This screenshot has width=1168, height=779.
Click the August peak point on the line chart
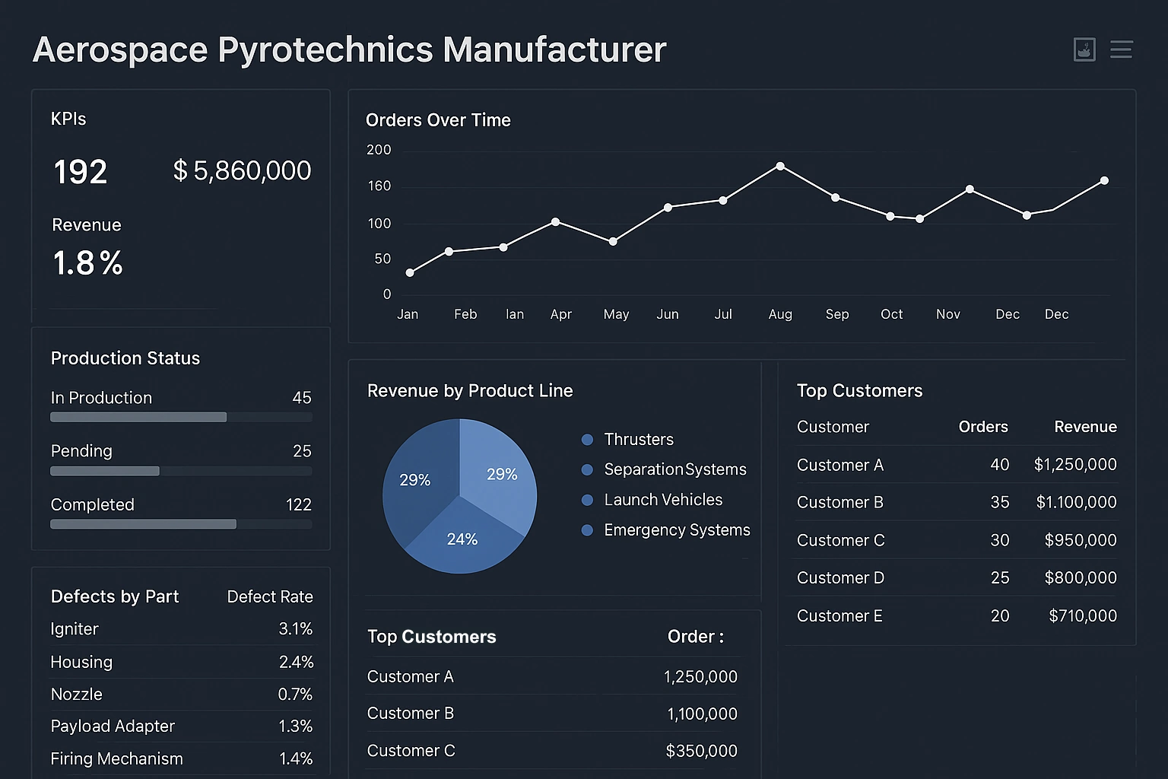coord(780,165)
